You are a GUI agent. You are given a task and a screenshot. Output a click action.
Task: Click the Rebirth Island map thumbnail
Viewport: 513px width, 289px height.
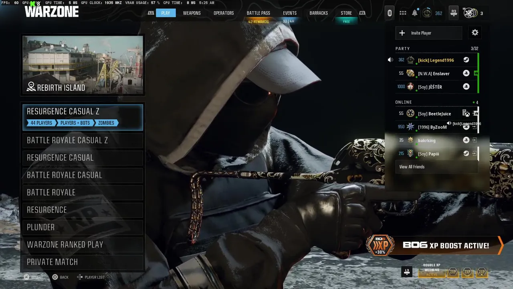[x=83, y=65]
